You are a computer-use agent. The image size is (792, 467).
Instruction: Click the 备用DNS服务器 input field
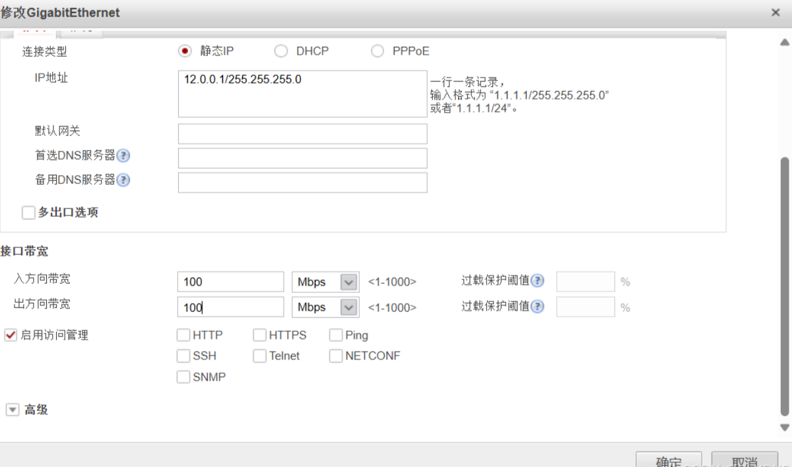pyautogui.click(x=303, y=183)
